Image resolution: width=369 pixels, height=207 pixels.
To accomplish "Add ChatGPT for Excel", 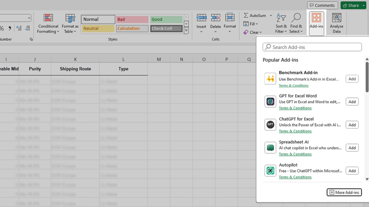I will point(352,125).
